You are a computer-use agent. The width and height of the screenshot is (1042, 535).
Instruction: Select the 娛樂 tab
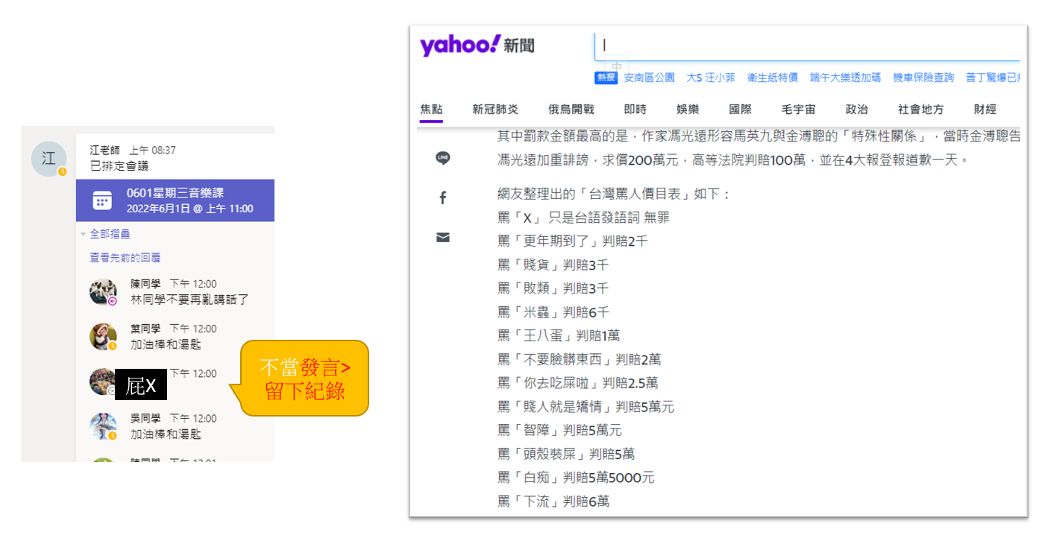(x=688, y=110)
